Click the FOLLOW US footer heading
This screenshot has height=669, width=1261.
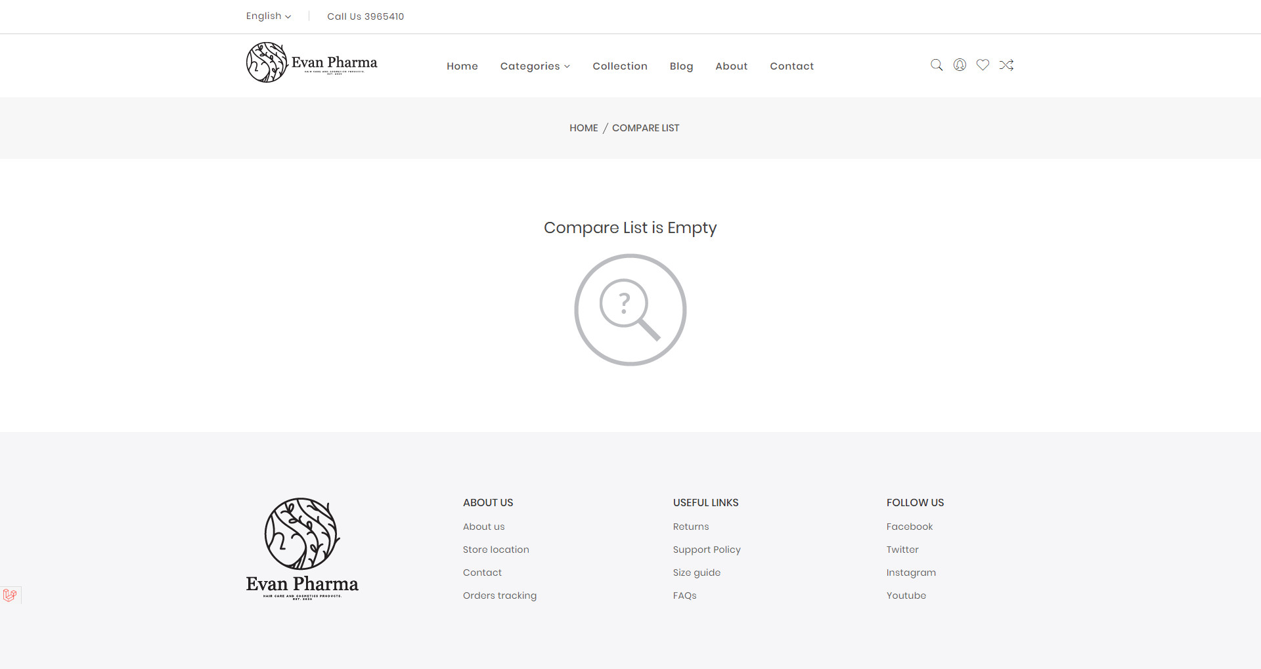point(915,503)
